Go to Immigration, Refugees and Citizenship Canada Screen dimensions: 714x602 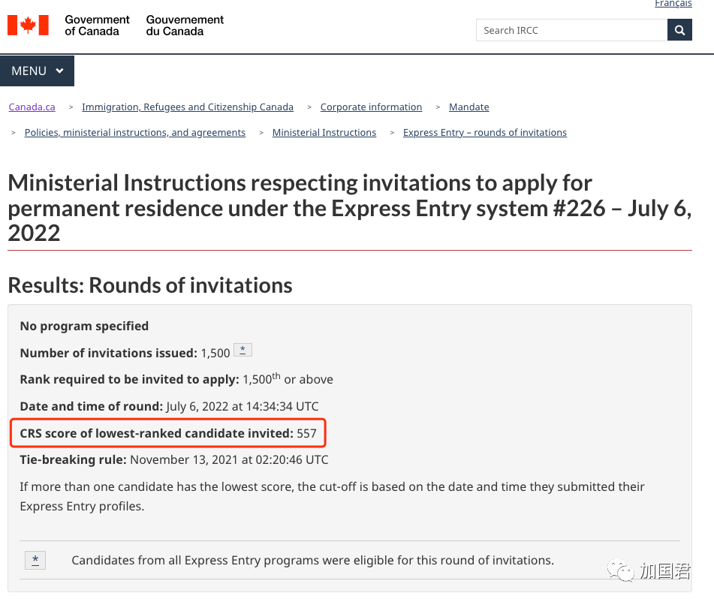pos(187,107)
